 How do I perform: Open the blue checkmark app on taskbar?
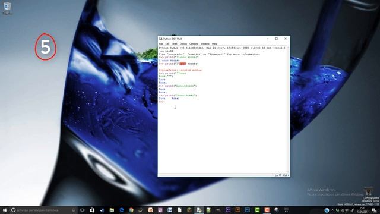pyautogui.click(x=102, y=210)
